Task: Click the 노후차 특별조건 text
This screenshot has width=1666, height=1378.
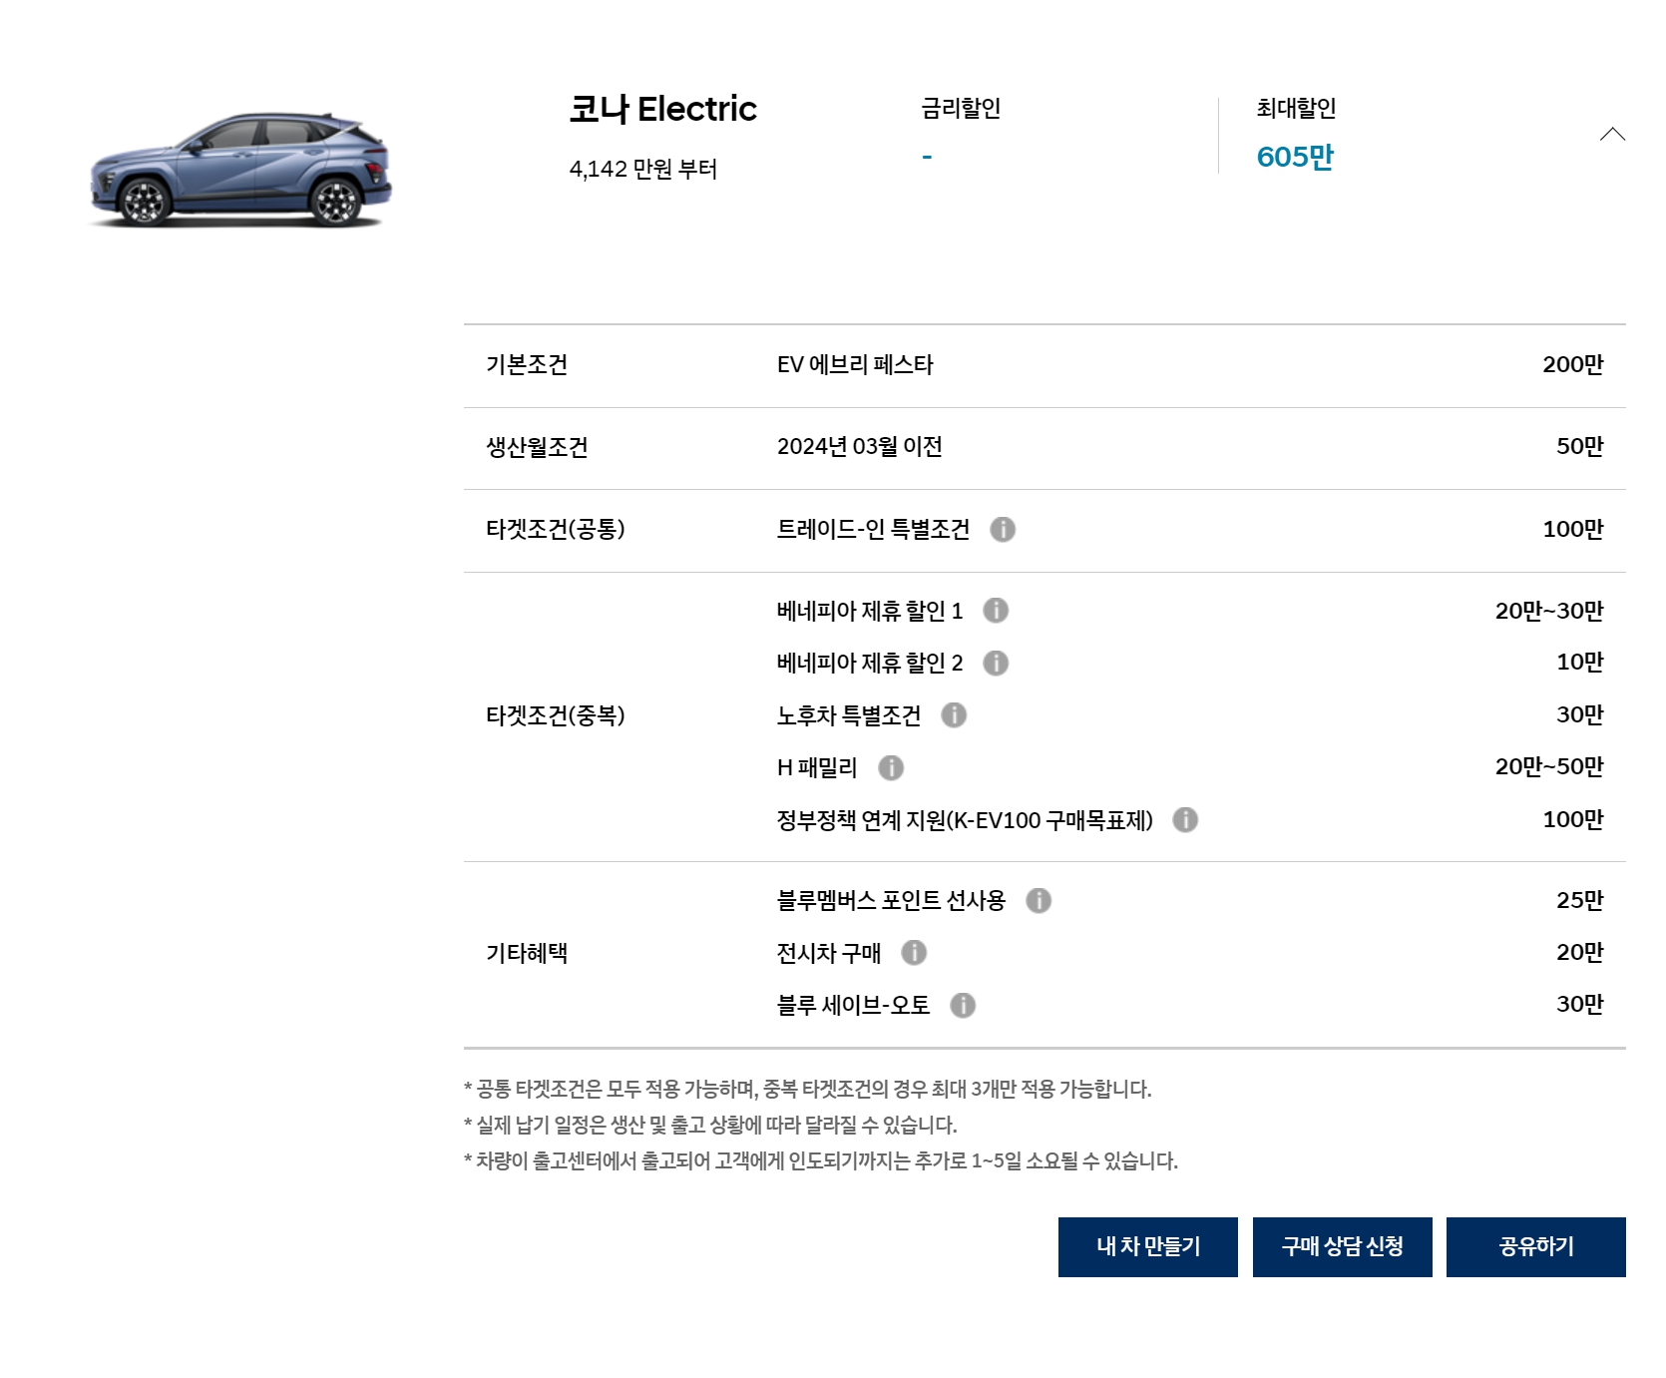Action: click(x=849, y=715)
